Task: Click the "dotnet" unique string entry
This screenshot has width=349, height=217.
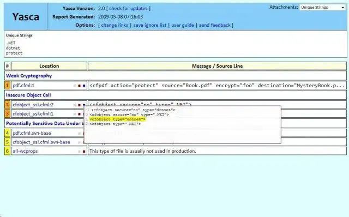Action: [13, 48]
